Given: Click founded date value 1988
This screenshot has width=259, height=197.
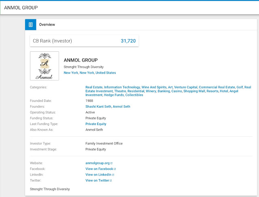Looking at the screenshot, I should click(89, 101).
